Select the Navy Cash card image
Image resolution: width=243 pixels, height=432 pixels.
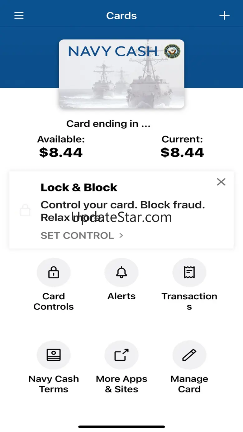pos(121,74)
